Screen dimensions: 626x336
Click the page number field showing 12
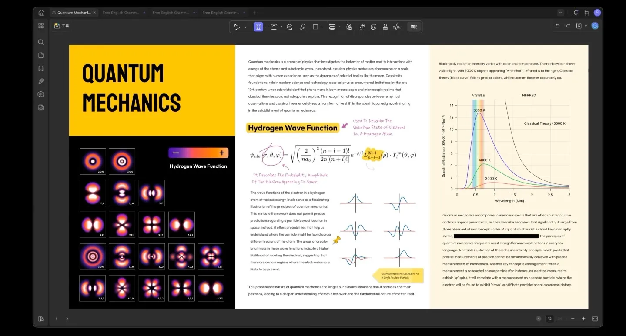click(549, 319)
